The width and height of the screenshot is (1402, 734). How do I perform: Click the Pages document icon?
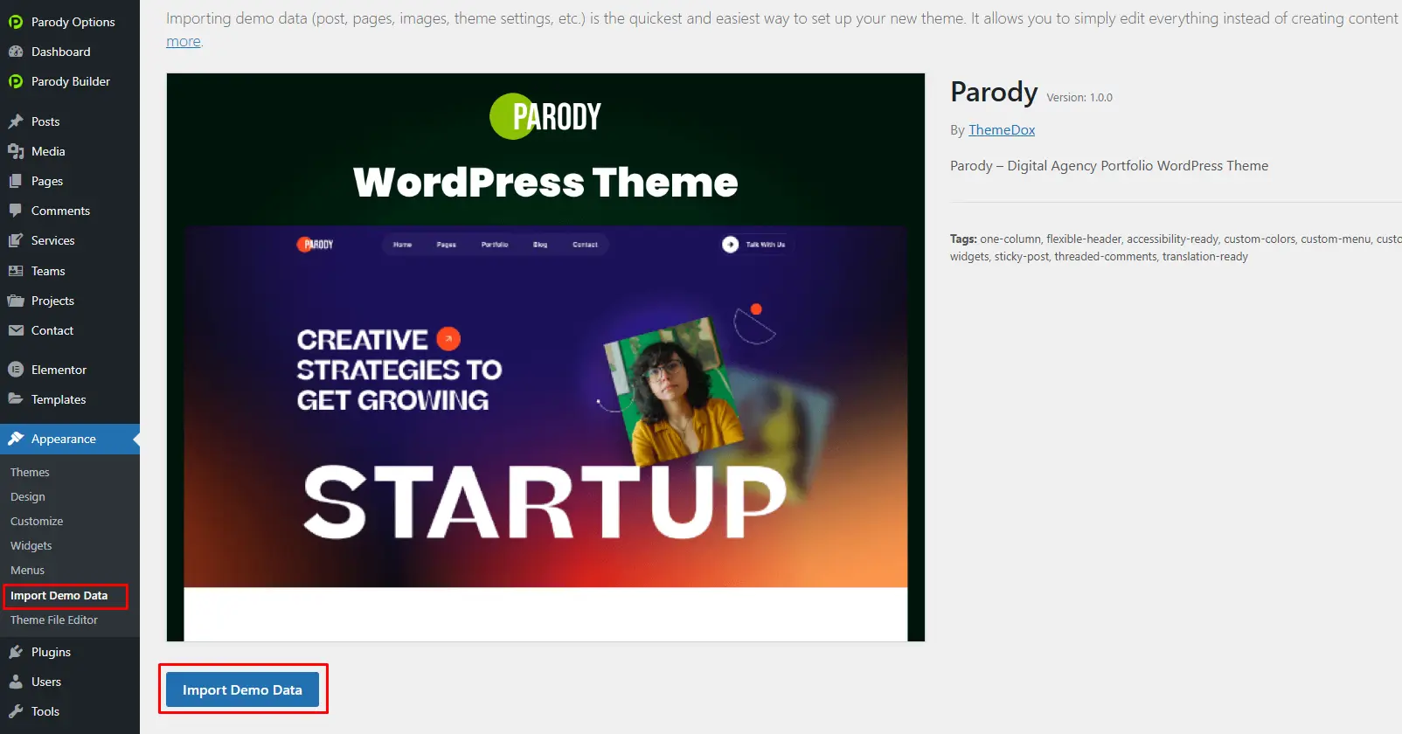pyautogui.click(x=16, y=181)
